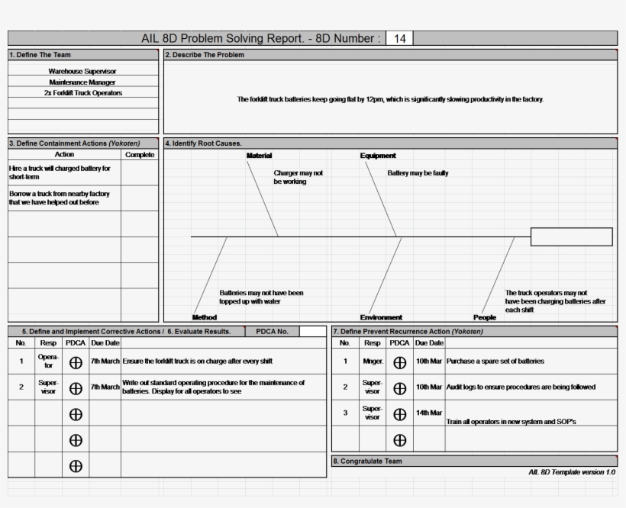Click the '1. Define The Team' section header

(83, 55)
